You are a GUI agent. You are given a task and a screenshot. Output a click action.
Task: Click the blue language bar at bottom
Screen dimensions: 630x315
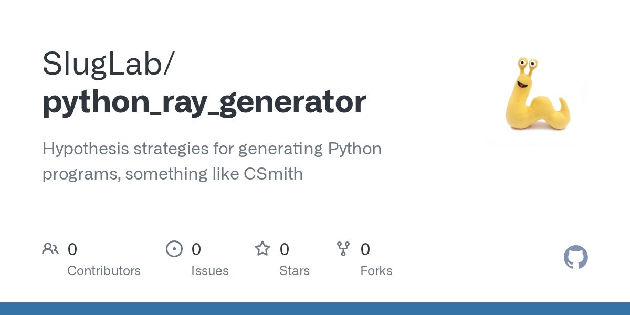coord(315,309)
